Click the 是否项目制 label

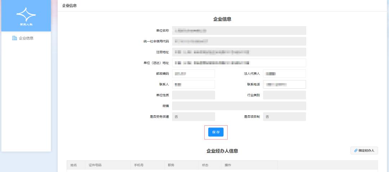click(252, 117)
